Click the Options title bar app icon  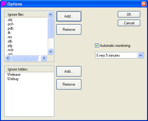click(x=4, y=4)
